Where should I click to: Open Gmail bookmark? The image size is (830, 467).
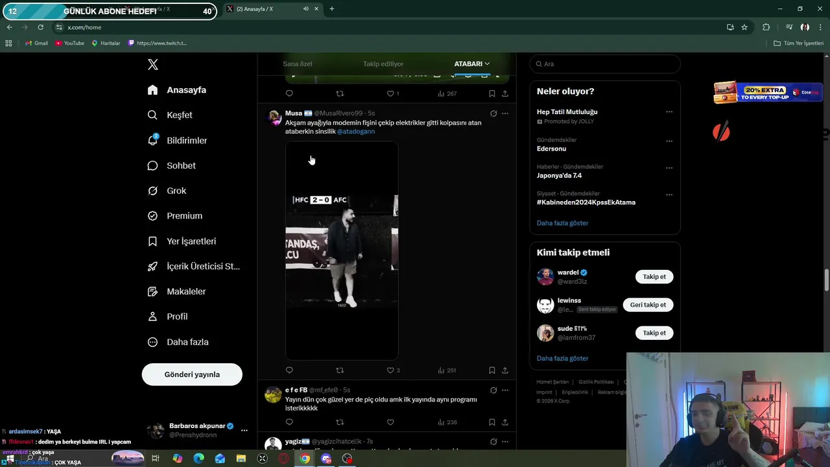pyautogui.click(x=36, y=43)
